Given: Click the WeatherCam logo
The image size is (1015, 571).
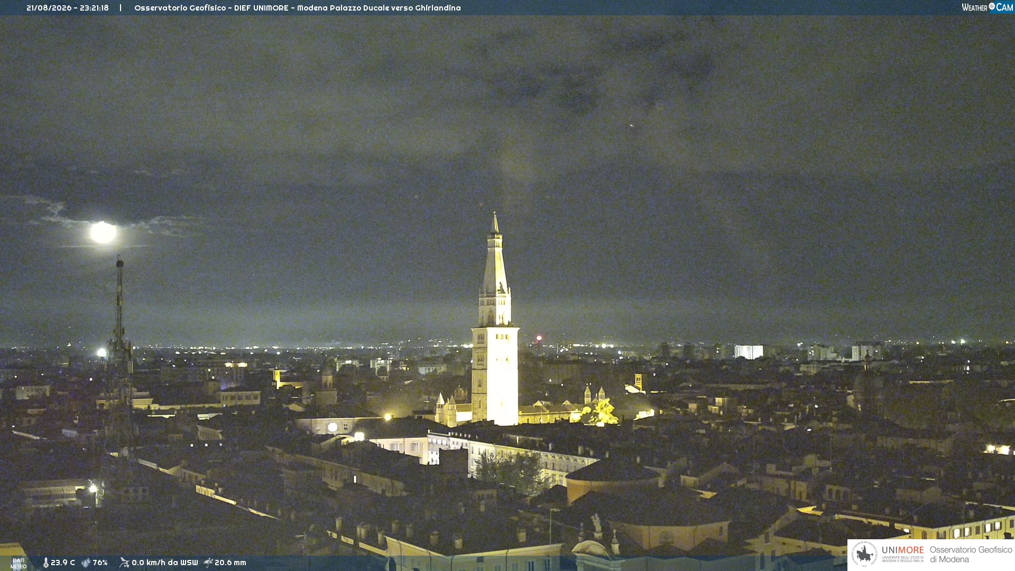Looking at the screenshot, I should point(987,7).
